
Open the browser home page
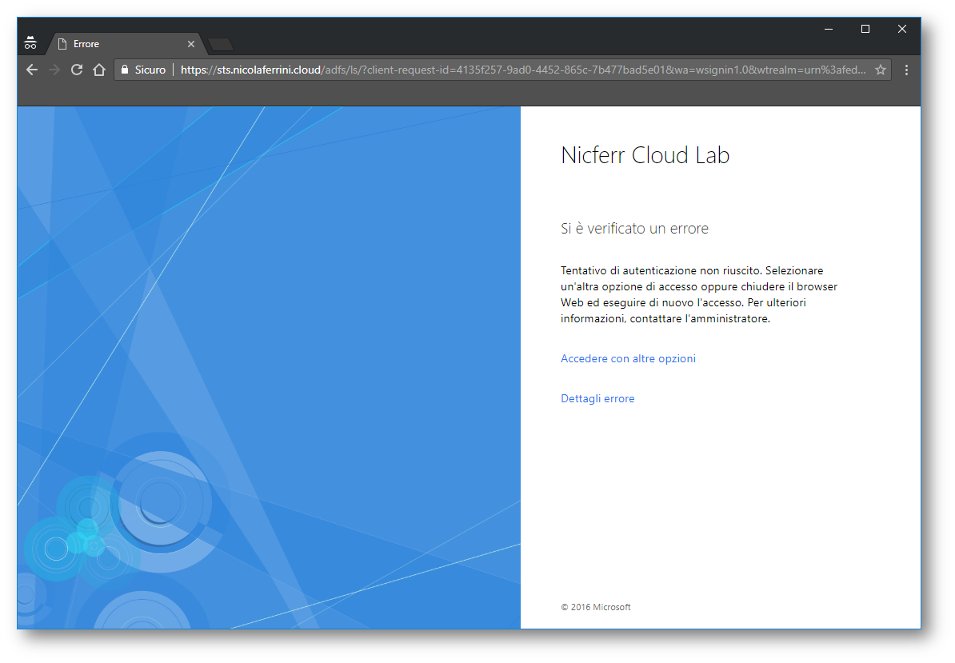pyautogui.click(x=99, y=70)
